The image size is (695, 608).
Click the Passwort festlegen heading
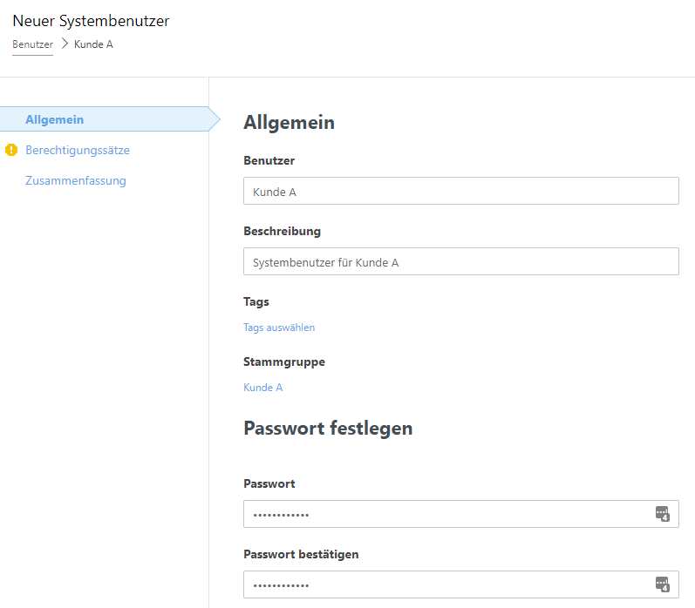tap(328, 428)
